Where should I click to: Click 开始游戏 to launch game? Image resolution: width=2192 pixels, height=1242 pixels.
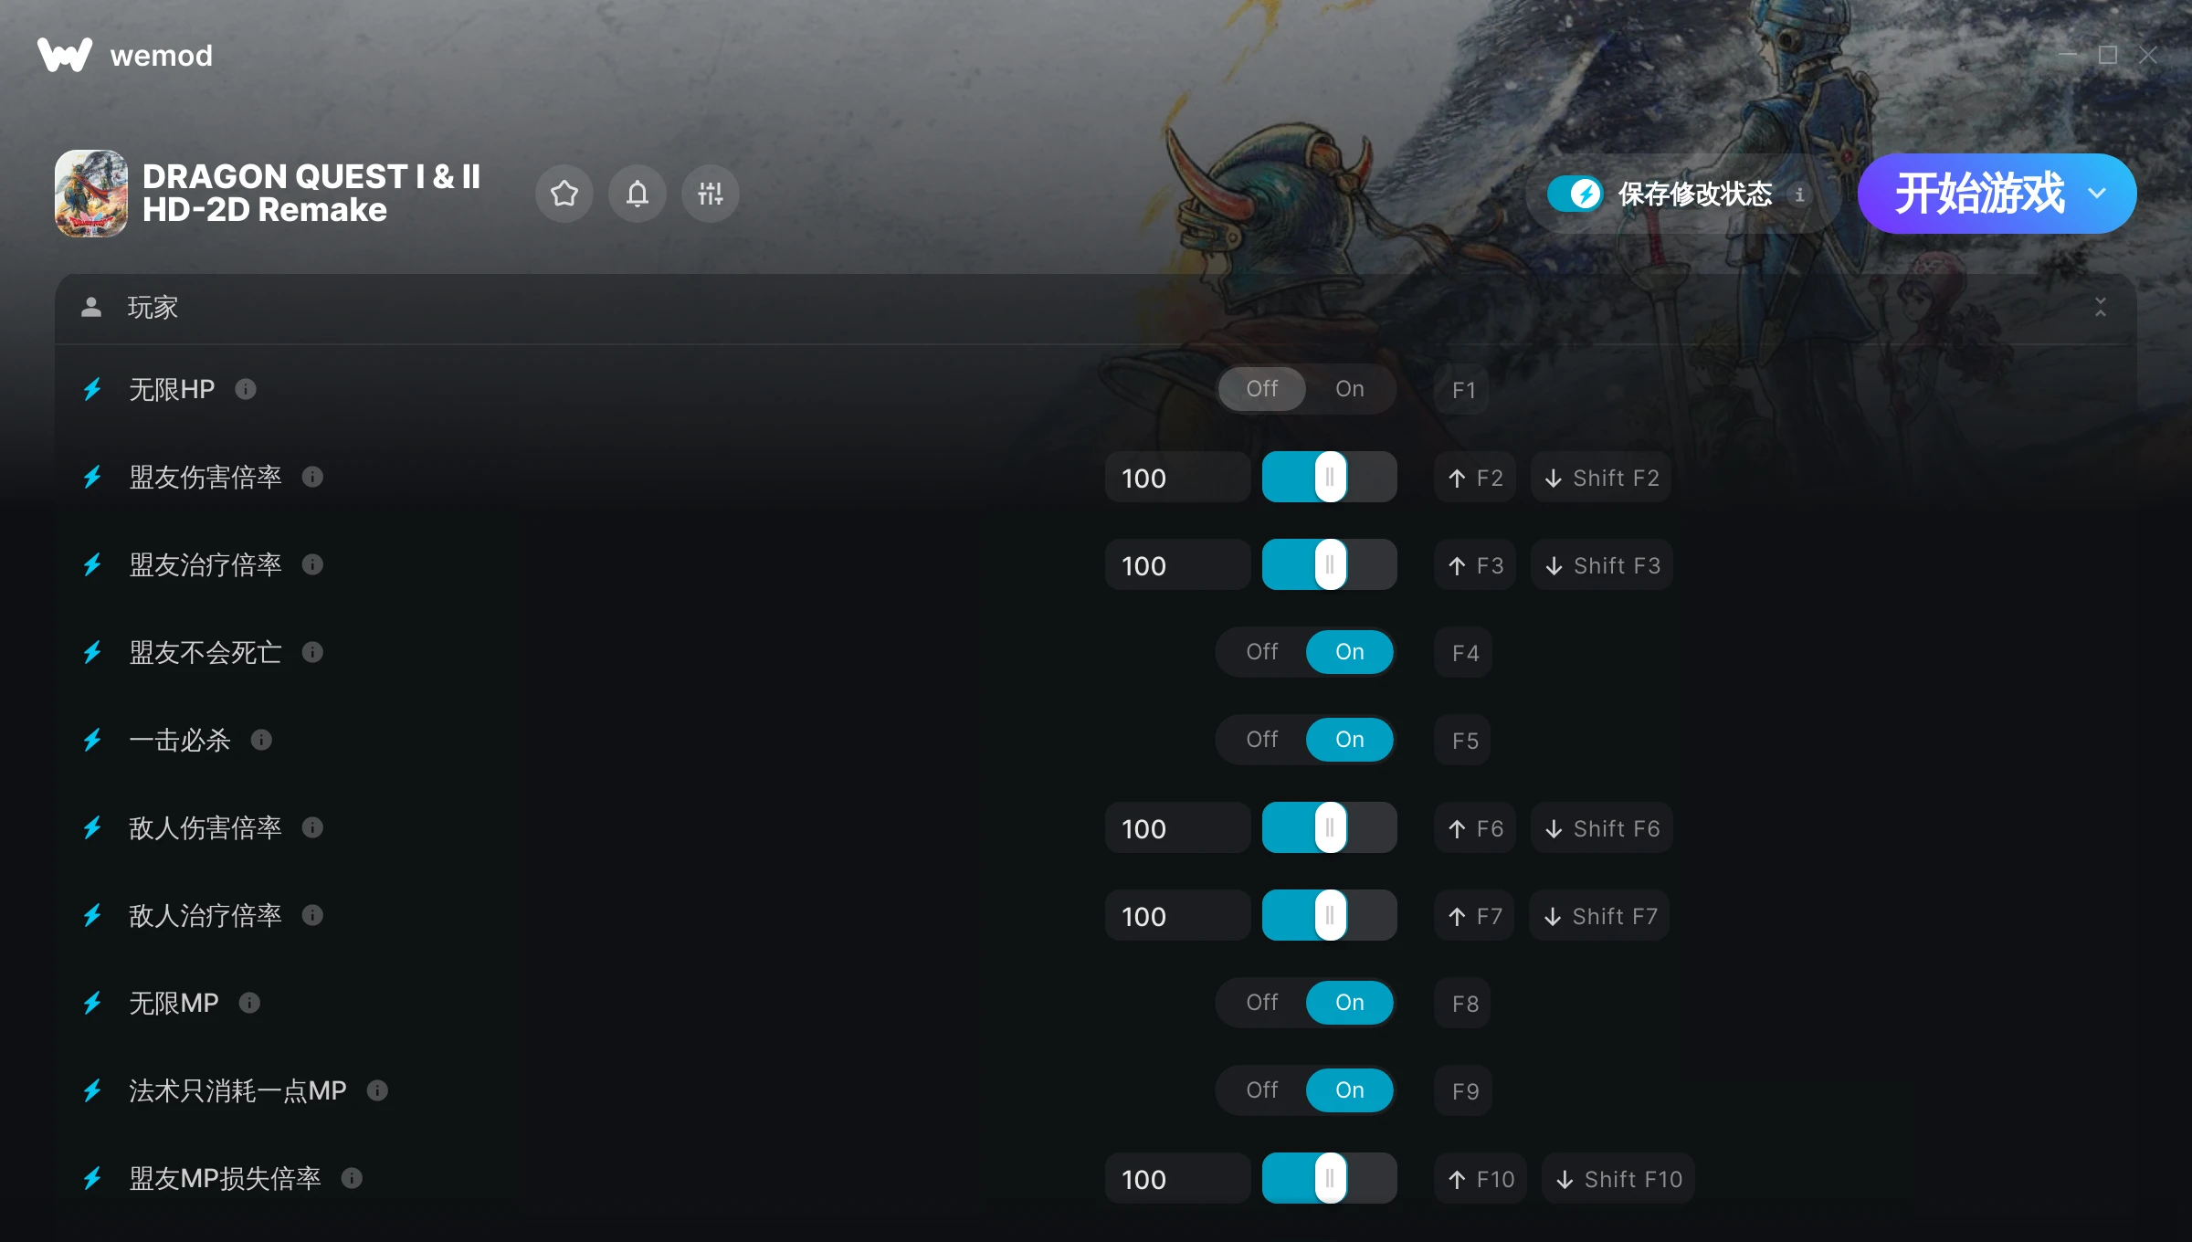(x=1979, y=194)
